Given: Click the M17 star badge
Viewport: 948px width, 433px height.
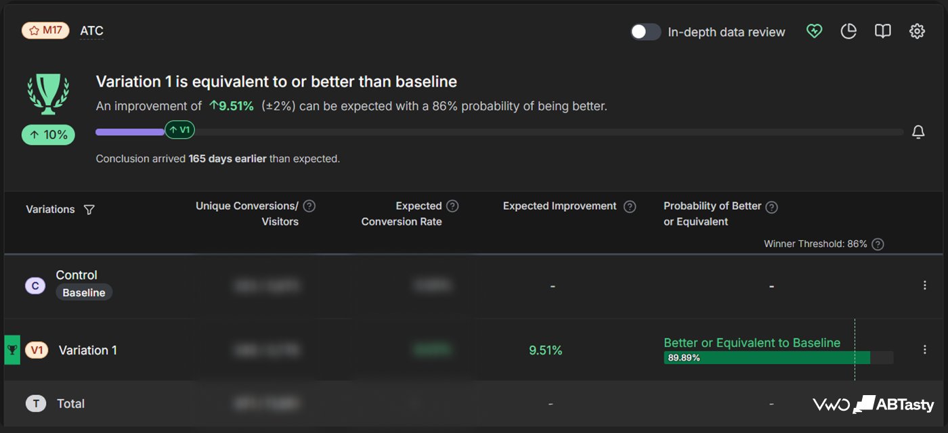Looking at the screenshot, I should [x=45, y=30].
